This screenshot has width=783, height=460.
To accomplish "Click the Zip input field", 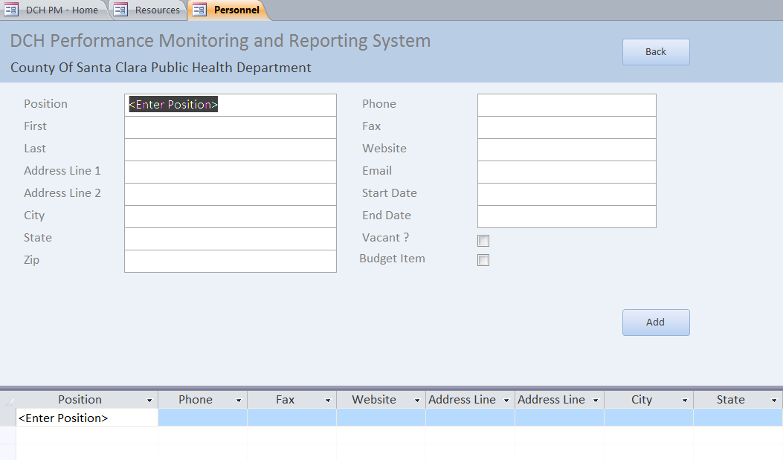I will (230, 261).
